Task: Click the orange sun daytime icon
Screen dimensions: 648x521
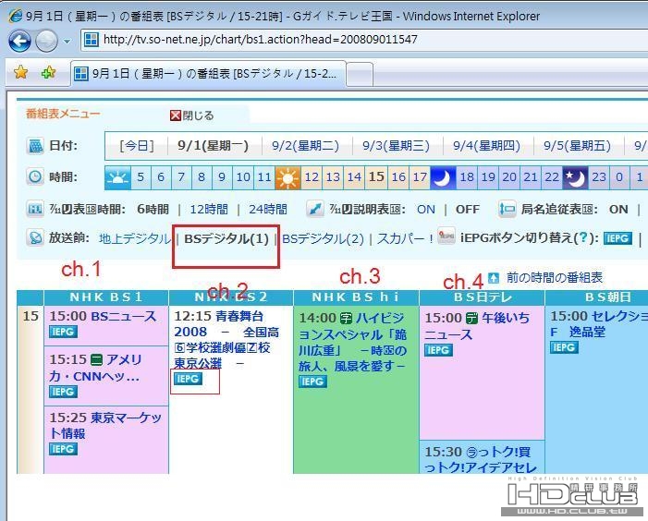Action: (287, 178)
